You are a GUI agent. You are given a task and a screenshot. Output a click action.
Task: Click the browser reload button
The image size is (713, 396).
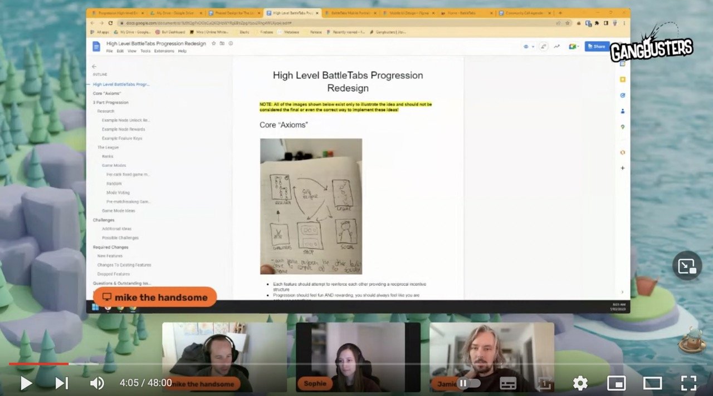pyautogui.click(x=111, y=23)
